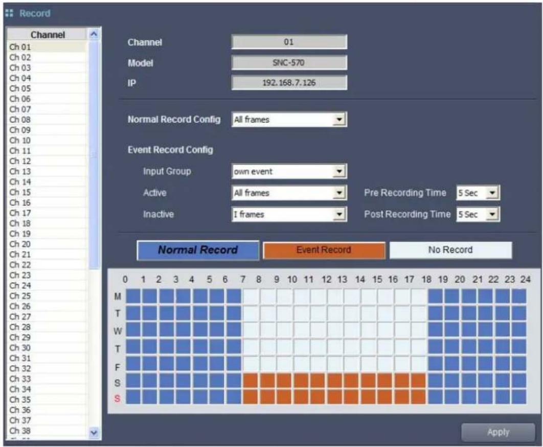Open the Input Group dropdown

[339, 171]
